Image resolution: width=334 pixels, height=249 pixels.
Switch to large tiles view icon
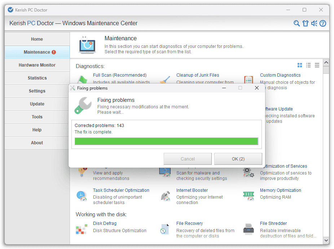click(300, 65)
